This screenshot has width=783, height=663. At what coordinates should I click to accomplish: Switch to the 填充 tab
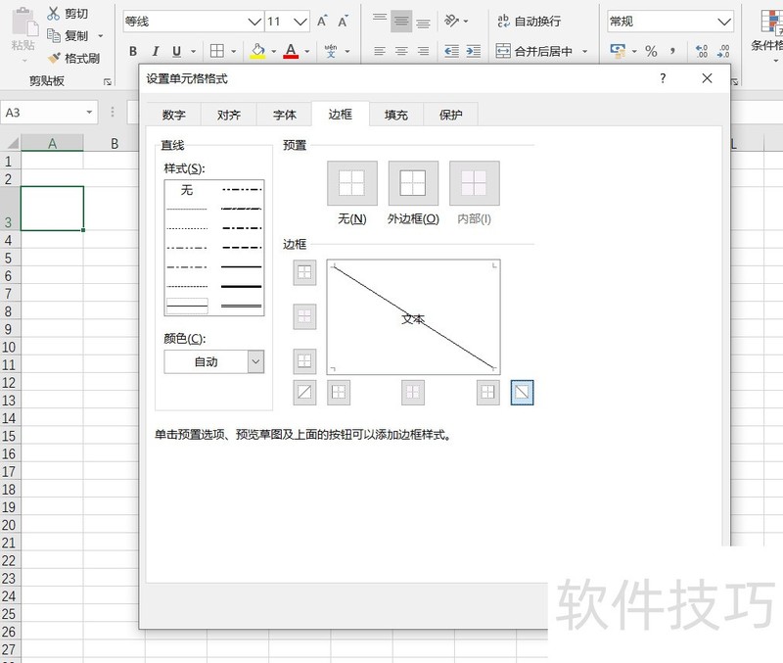[x=396, y=115]
